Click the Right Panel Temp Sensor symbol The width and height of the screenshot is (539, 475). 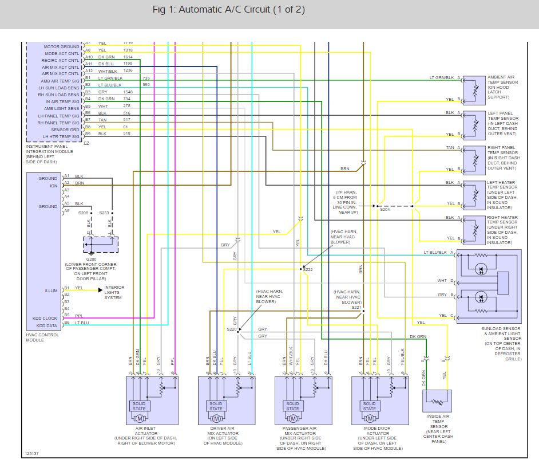click(x=474, y=160)
